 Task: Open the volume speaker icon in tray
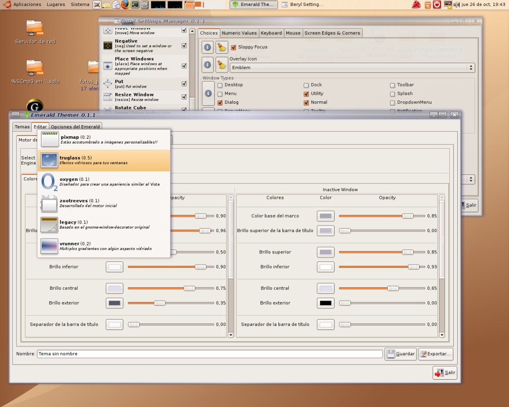click(456, 4)
